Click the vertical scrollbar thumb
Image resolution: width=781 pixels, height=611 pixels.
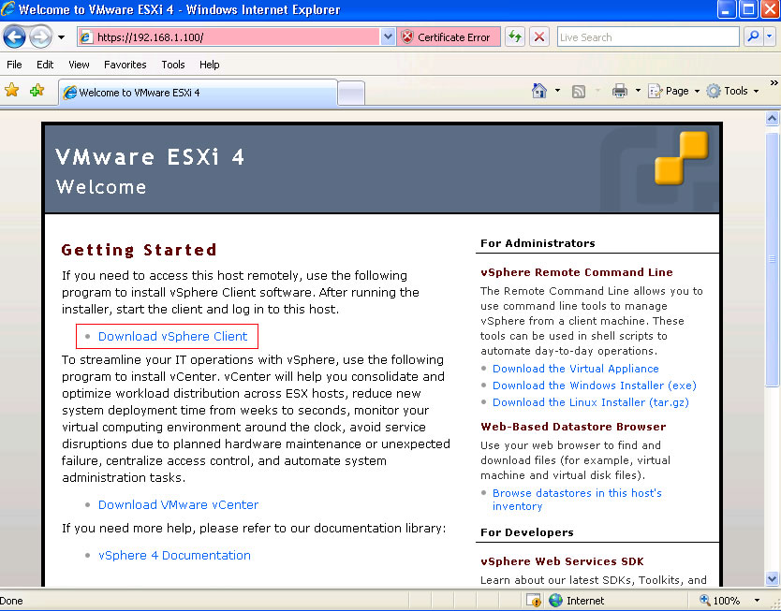coord(772,259)
